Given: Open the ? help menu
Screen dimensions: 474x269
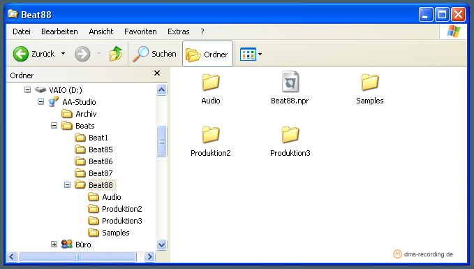Looking at the screenshot, I should (x=202, y=31).
